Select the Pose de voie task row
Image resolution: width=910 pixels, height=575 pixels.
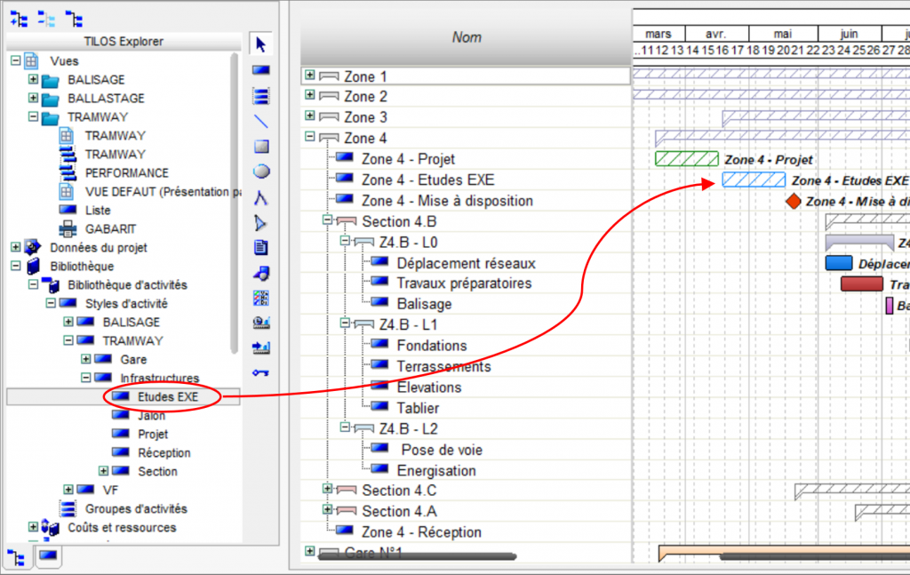tap(442, 450)
